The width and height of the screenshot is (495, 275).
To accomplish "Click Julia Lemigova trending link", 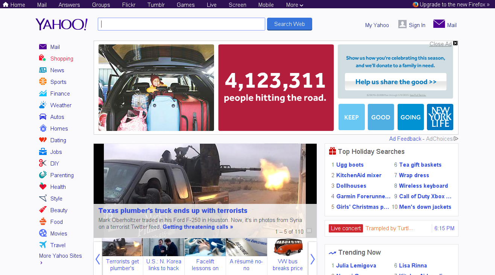I will coord(356,266).
